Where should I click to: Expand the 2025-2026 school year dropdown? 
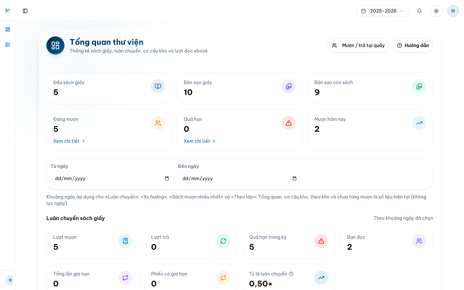[x=382, y=11]
